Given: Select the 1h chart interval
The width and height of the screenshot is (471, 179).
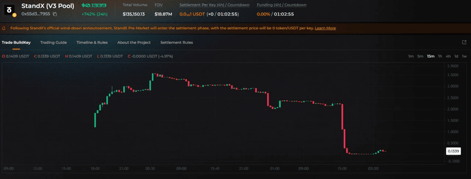Looking at the screenshot, I should coord(440,56).
